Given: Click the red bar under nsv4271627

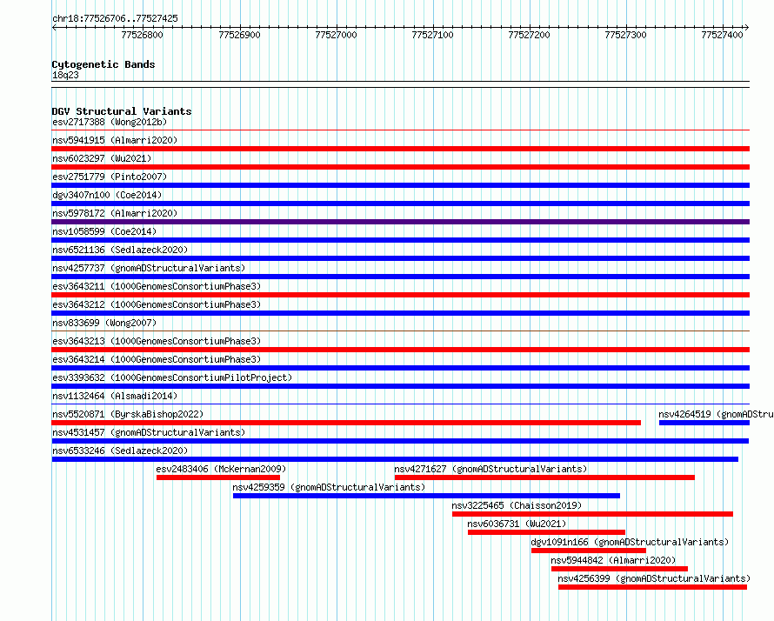Looking at the screenshot, I should (x=544, y=477).
